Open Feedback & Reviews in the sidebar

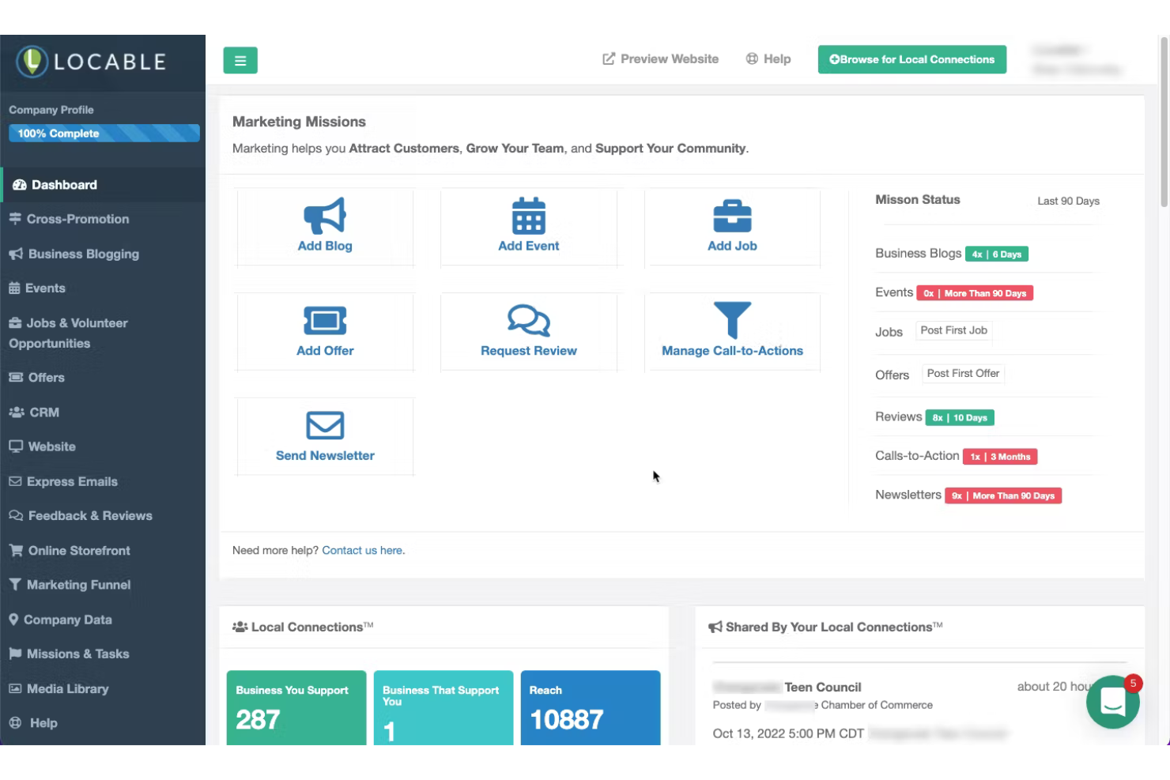click(103, 516)
